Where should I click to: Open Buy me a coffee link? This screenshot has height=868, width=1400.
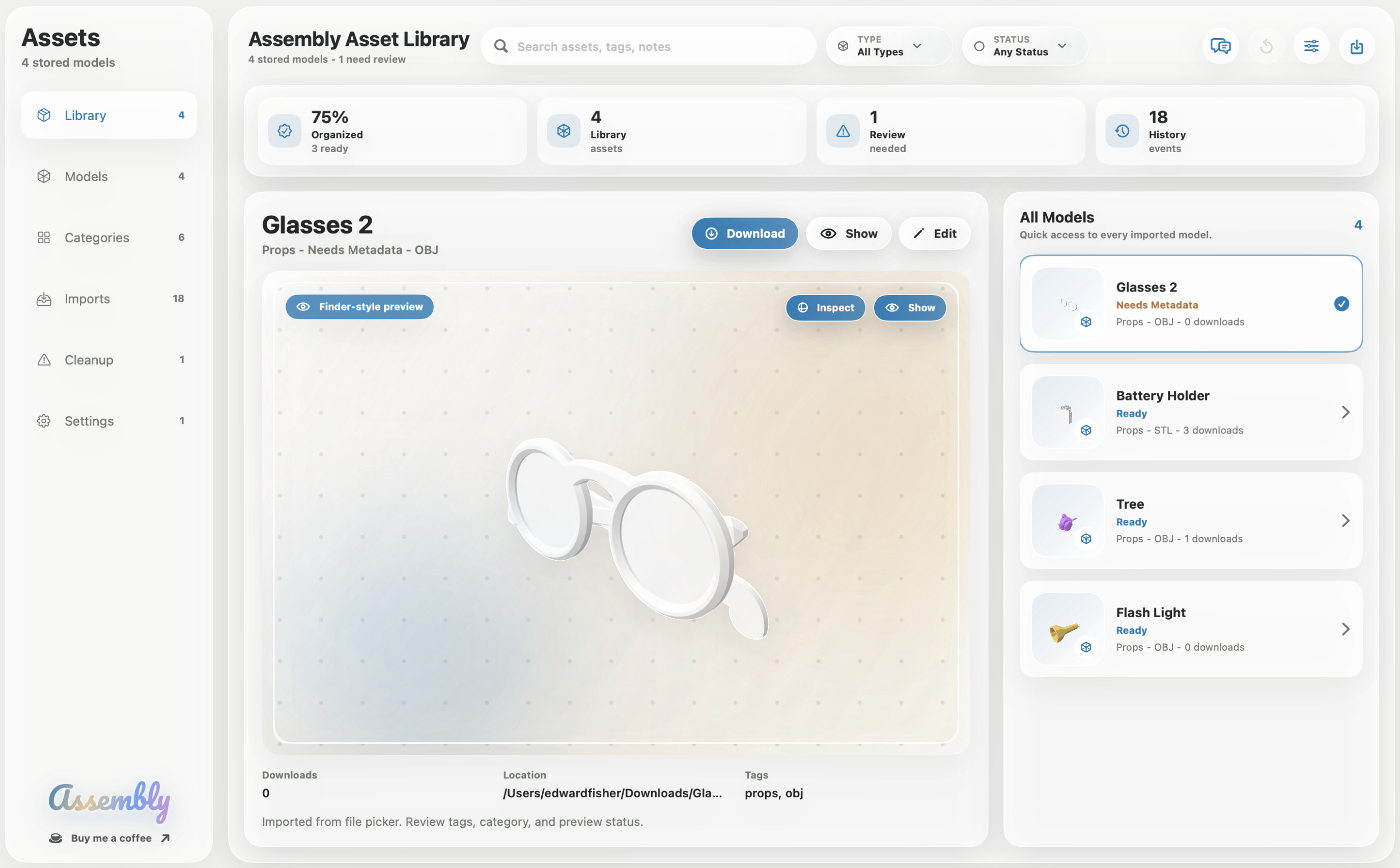click(x=109, y=837)
